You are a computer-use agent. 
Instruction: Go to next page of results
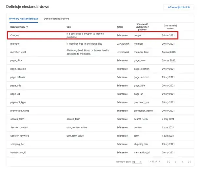pyautogui.click(x=182, y=162)
